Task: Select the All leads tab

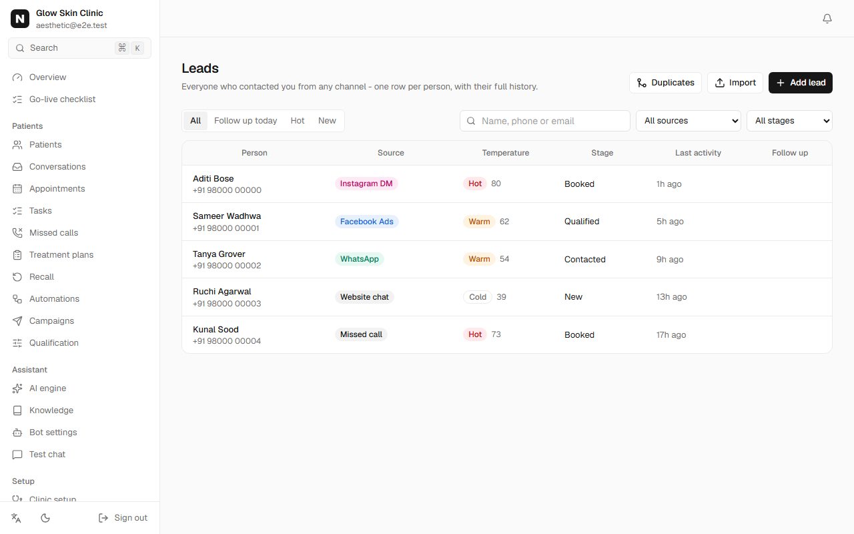Action: click(x=195, y=121)
